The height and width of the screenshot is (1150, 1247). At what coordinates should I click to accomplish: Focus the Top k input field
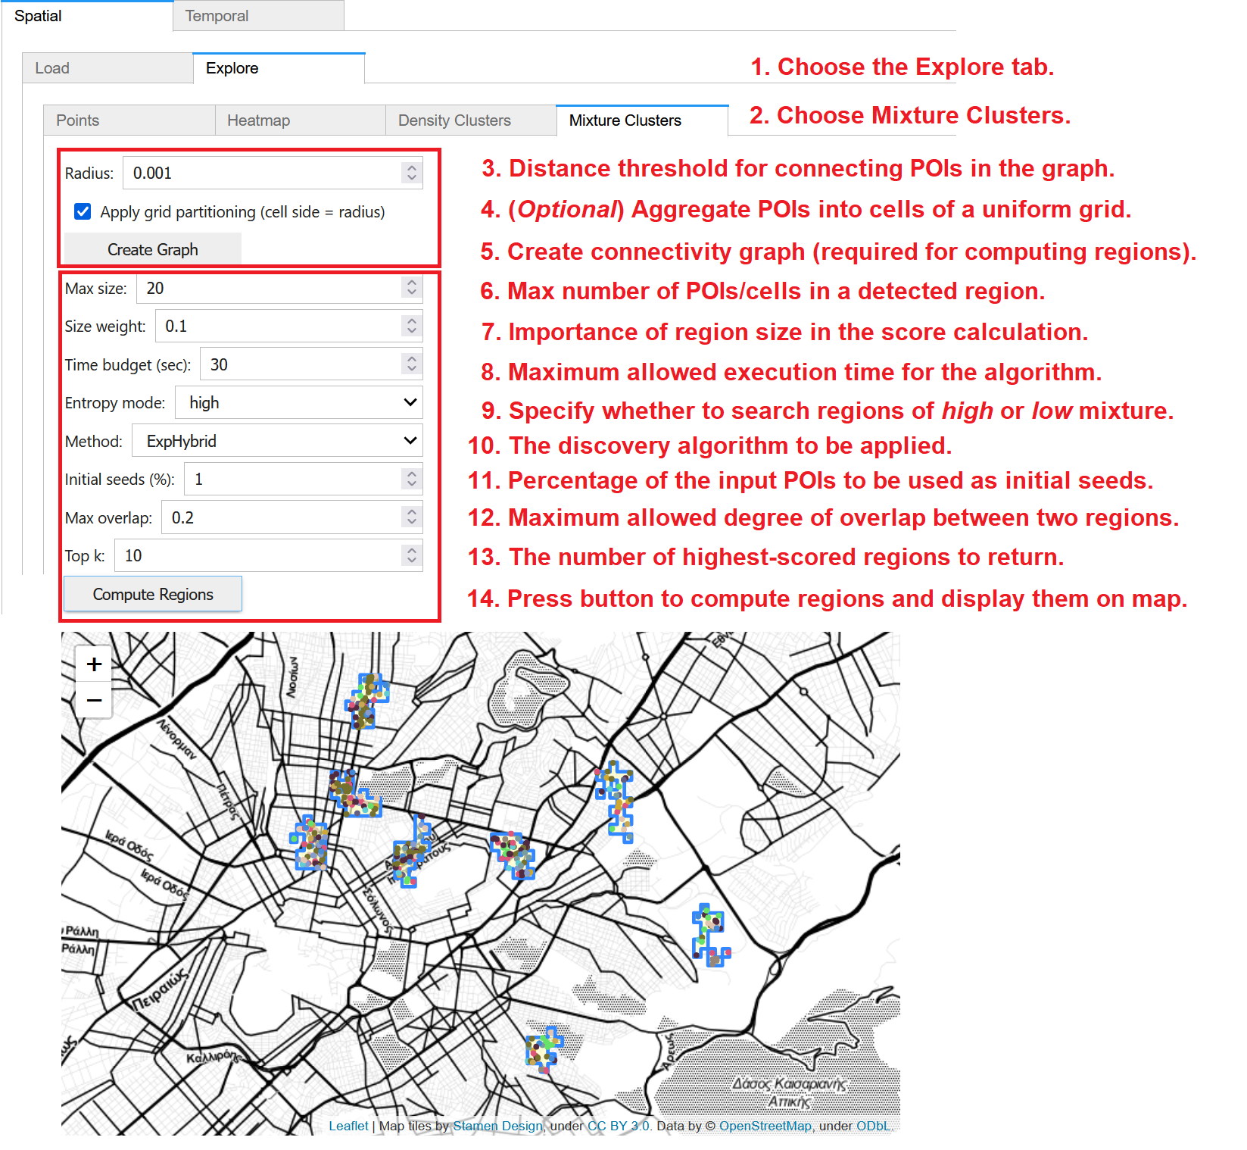[269, 555]
